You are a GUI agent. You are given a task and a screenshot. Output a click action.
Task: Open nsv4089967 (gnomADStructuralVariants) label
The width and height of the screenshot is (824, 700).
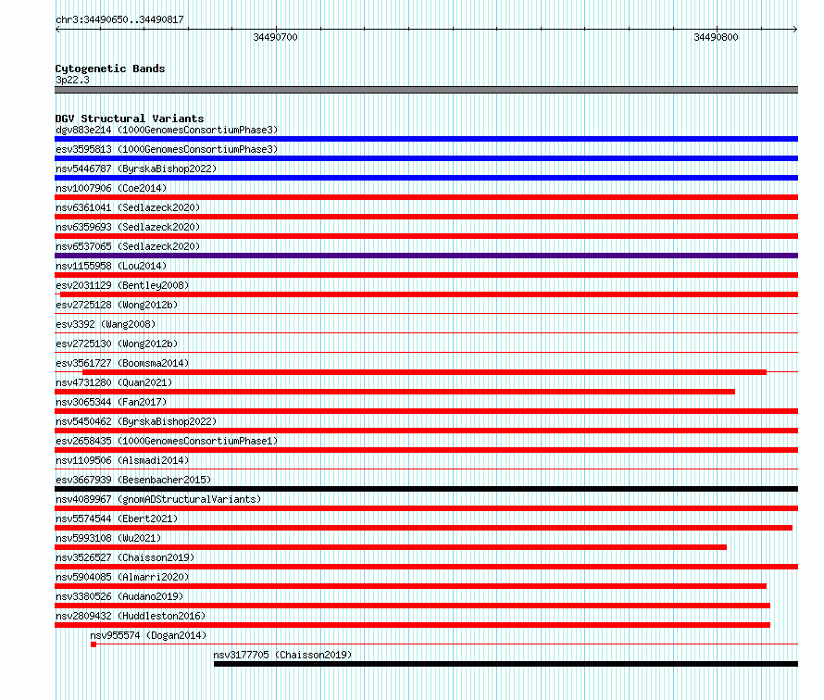click(x=158, y=499)
